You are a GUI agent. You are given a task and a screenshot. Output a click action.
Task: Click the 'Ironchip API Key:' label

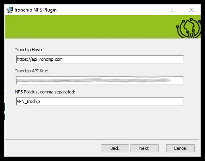click(32, 71)
